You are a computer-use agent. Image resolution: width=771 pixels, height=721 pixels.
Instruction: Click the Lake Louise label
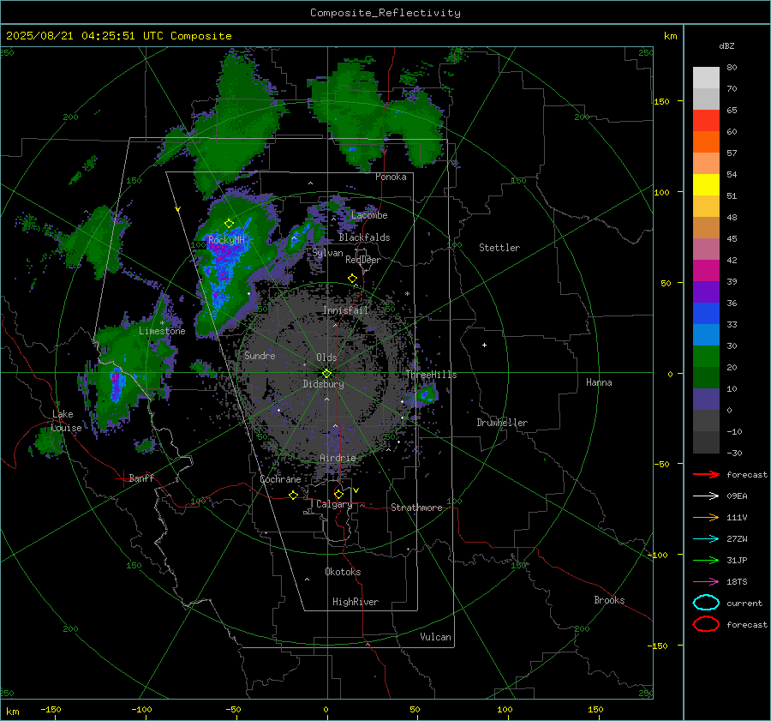[x=66, y=421]
